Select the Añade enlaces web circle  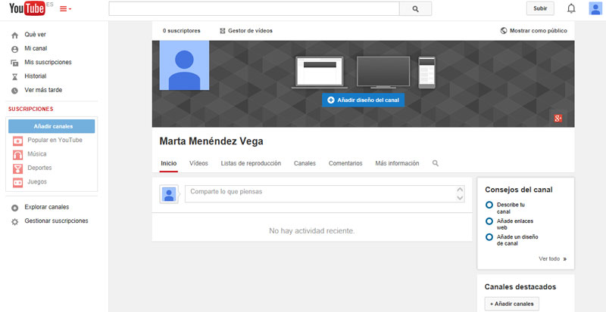click(489, 221)
